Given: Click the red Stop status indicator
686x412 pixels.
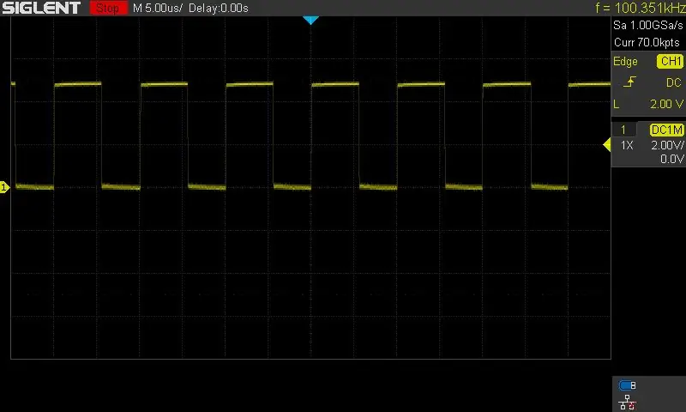Looking at the screenshot, I should click(x=109, y=8).
